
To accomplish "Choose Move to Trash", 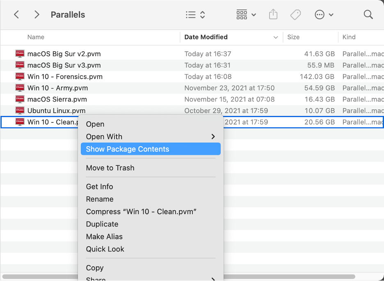I will pos(110,168).
